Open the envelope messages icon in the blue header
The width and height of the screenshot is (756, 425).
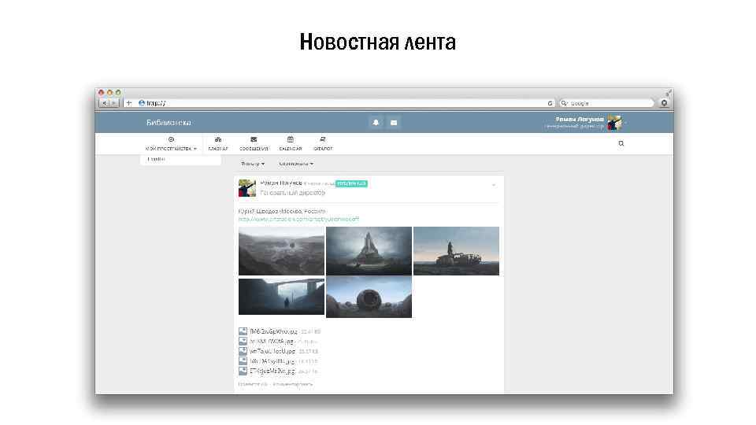pyautogui.click(x=394, y=123)
